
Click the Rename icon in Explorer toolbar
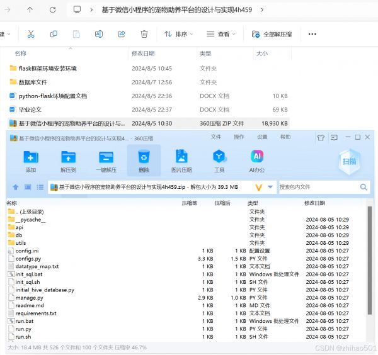point(99,34)
